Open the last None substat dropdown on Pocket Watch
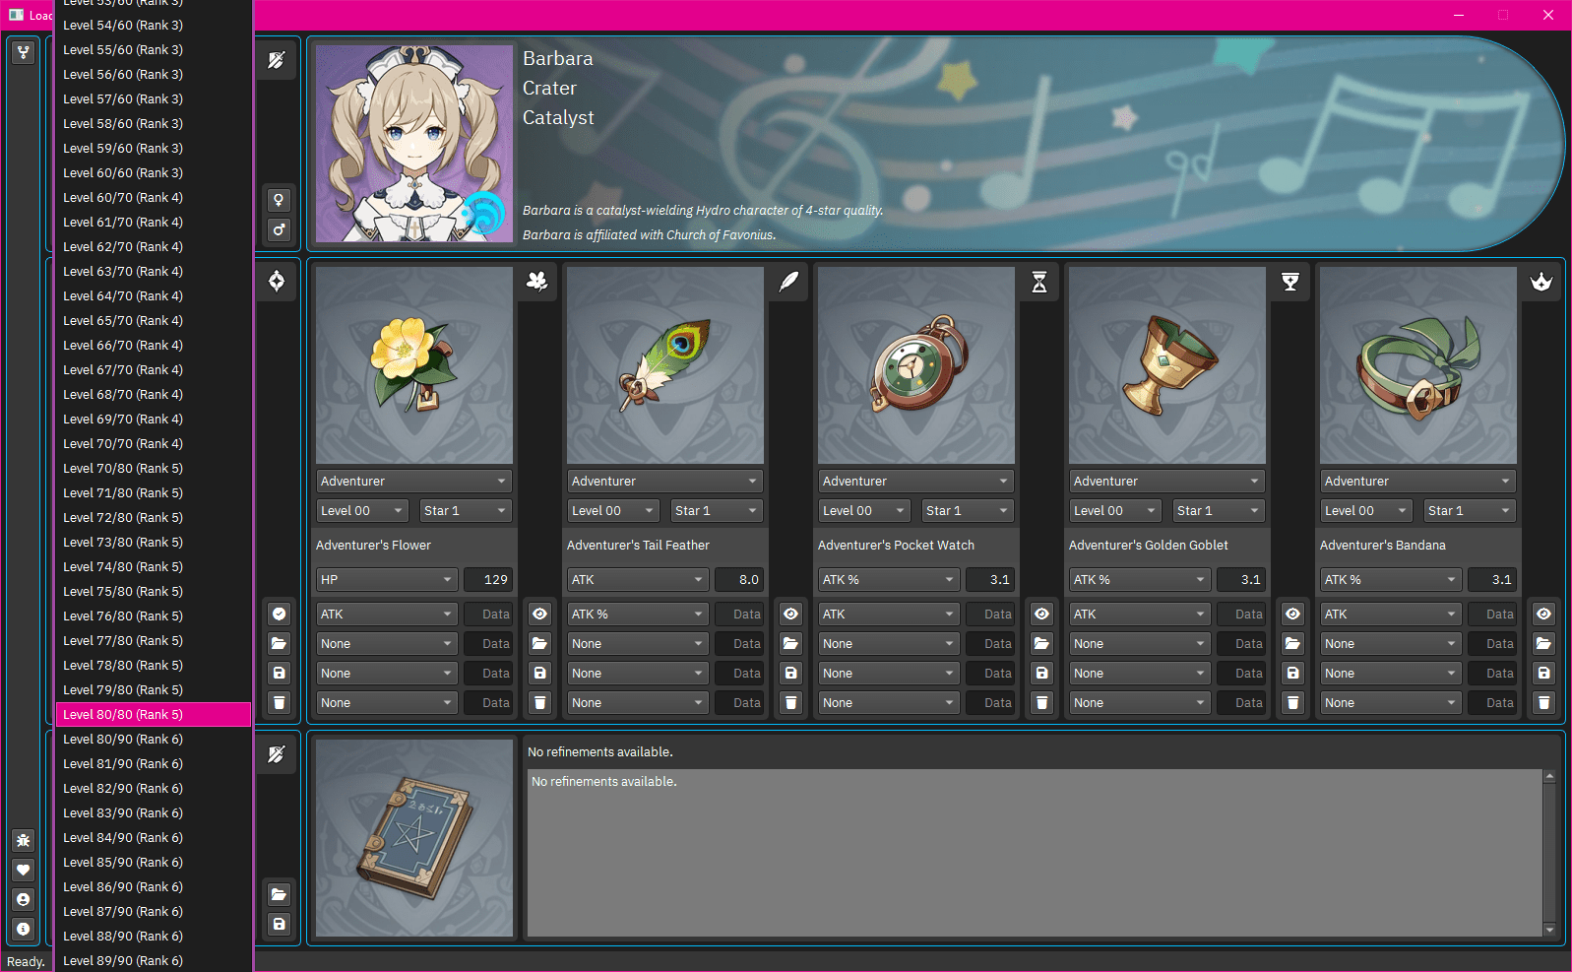This screenshot has height=972, width=1572. [889, 702]
